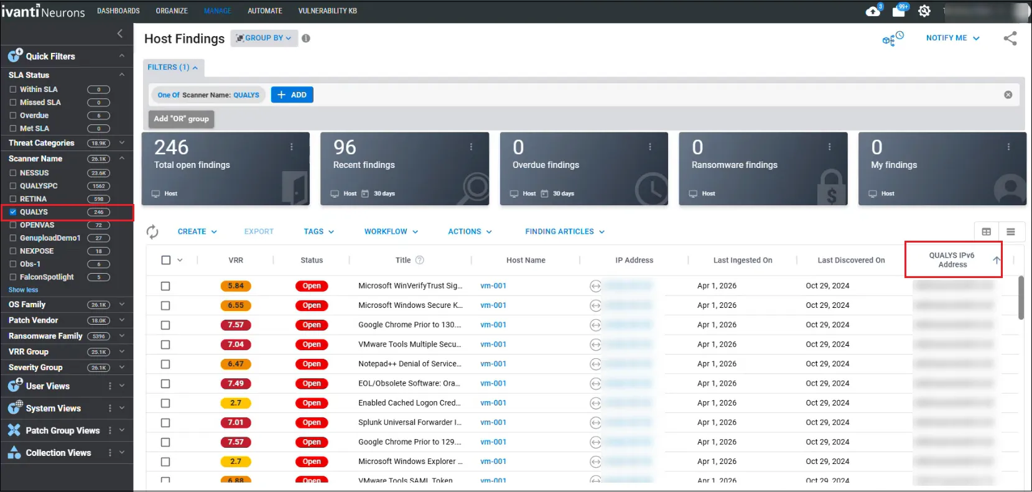The image size is (1032, 492).
Task: Open the Patch Group Views options menu
Action: click(x=110, y=430)
